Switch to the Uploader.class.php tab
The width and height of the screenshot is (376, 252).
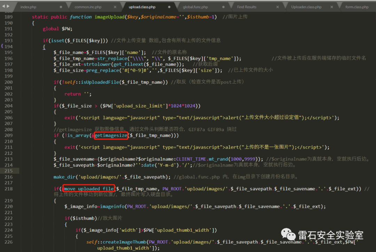tap(306, 7)
